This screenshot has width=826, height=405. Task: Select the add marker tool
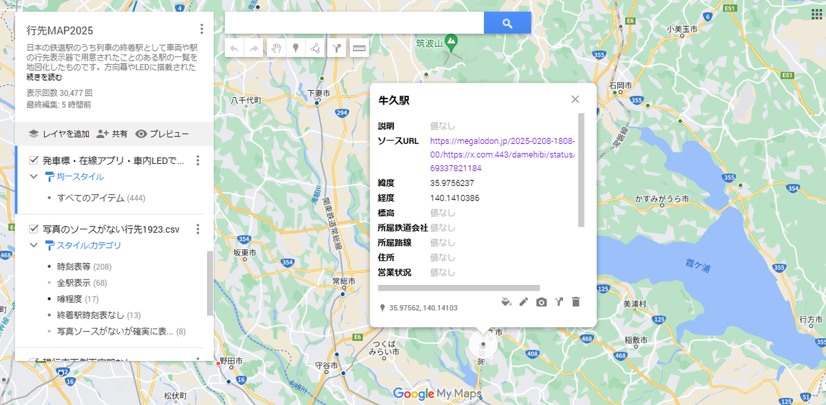click(x=295, y=48)
